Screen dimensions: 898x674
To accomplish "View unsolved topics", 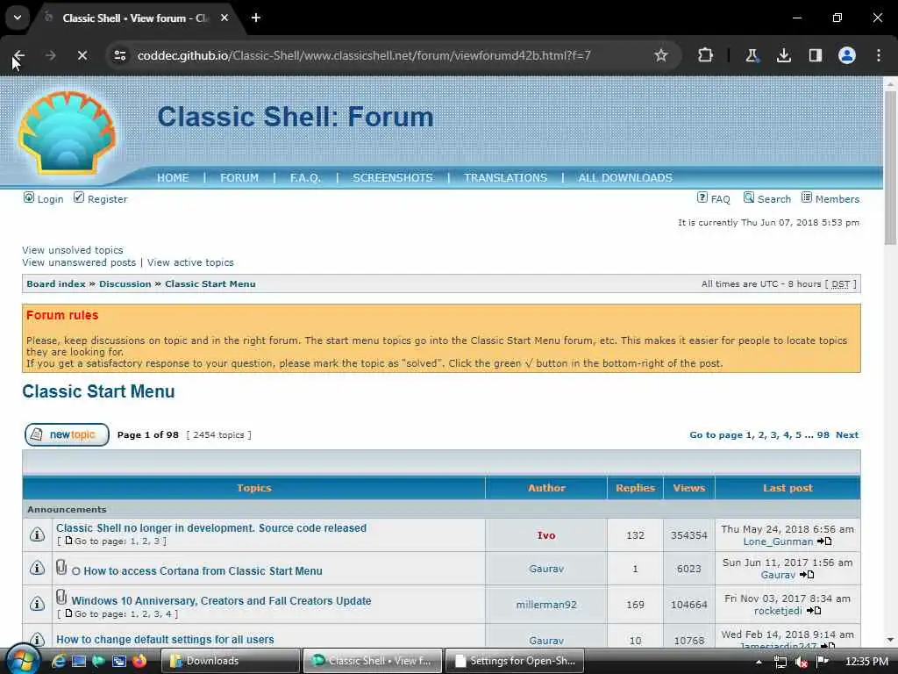I will click(x=73, y=250).
